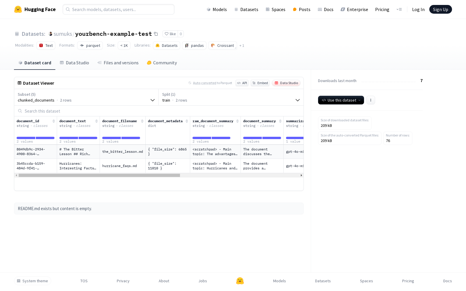Click the Hugging Face logo icon

pos(18,9)
